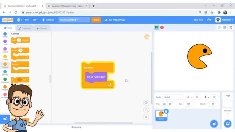The image size is (235, 132).
Task: Open the Events blocks category
Action: pyautogui.click(x=5, y=58)
